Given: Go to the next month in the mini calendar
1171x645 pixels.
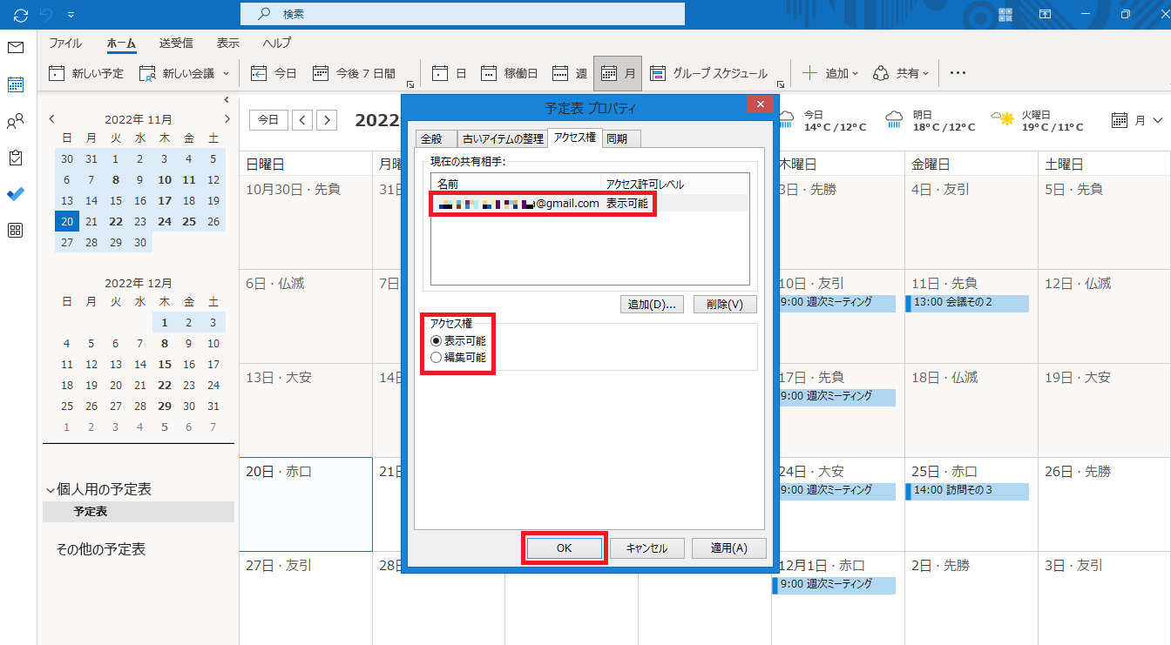Looking at the screenshot, I should click(227, 119).
